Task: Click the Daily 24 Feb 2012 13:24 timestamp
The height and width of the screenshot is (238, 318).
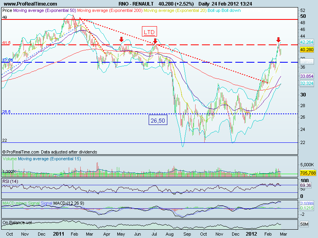Action: pyautogui.click(x=225, y=4)
